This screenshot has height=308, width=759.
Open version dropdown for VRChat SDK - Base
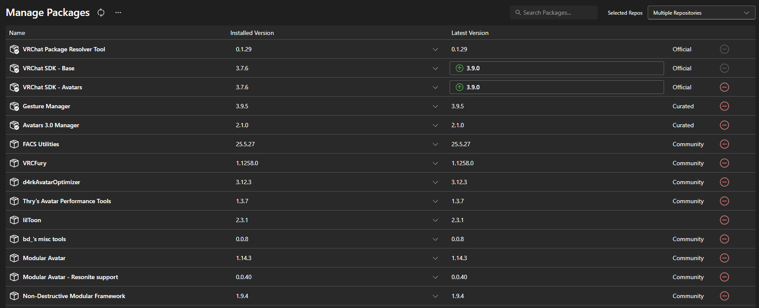(x=435, y=69)
